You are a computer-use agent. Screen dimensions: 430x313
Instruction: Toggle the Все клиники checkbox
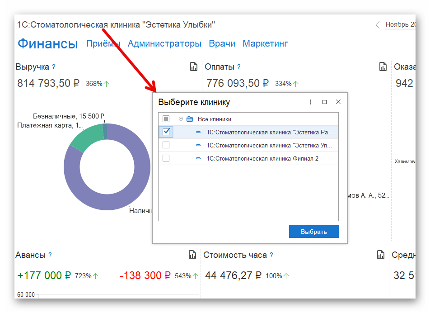(166, 119)
